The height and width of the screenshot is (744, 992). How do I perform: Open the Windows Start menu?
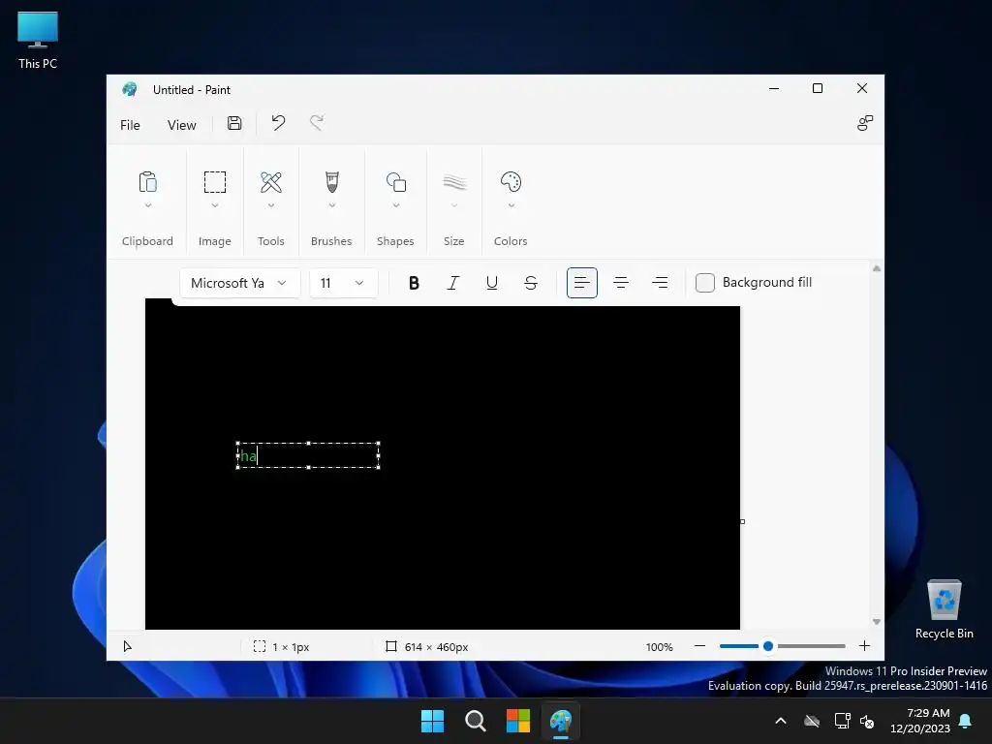coord(433,721)
